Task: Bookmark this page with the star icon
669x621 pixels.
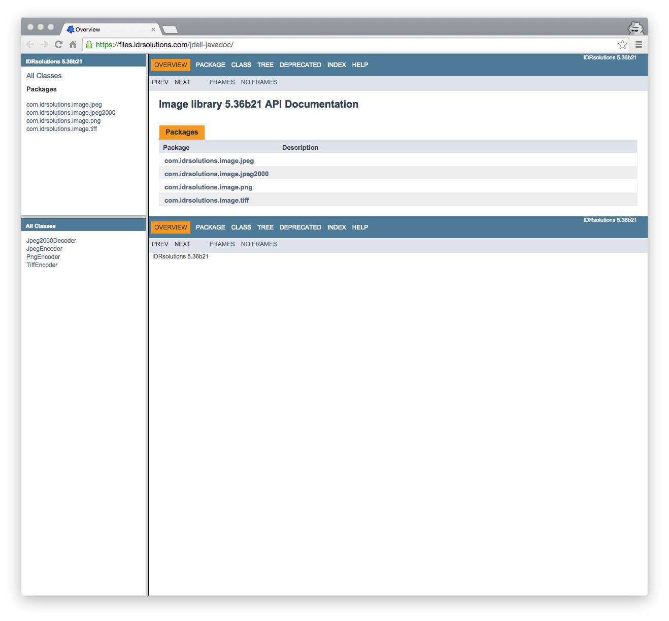Action: point(622,45)
